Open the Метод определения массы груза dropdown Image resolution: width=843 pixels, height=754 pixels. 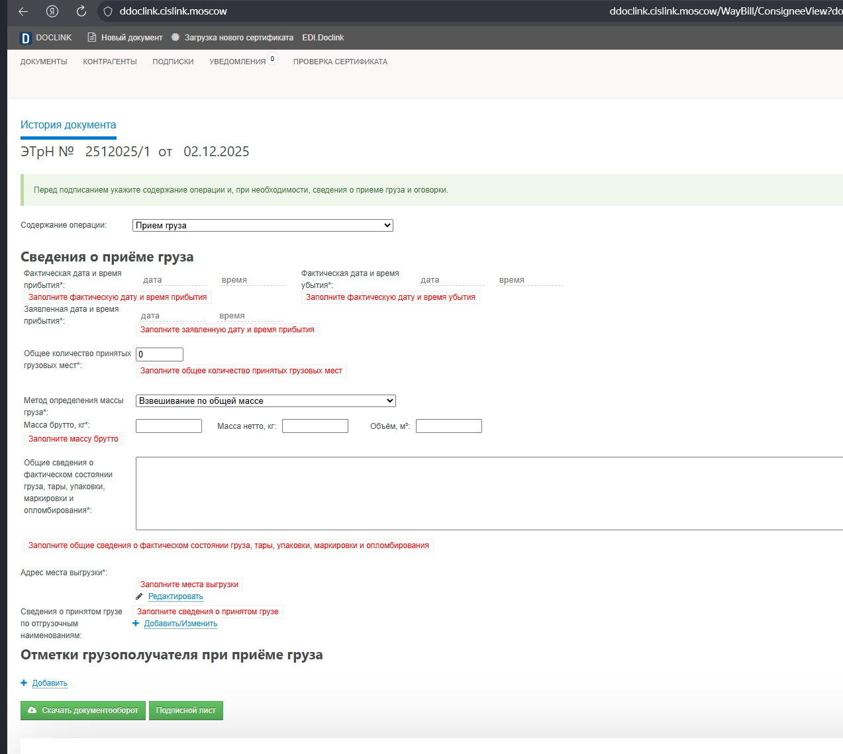point(266,401)
